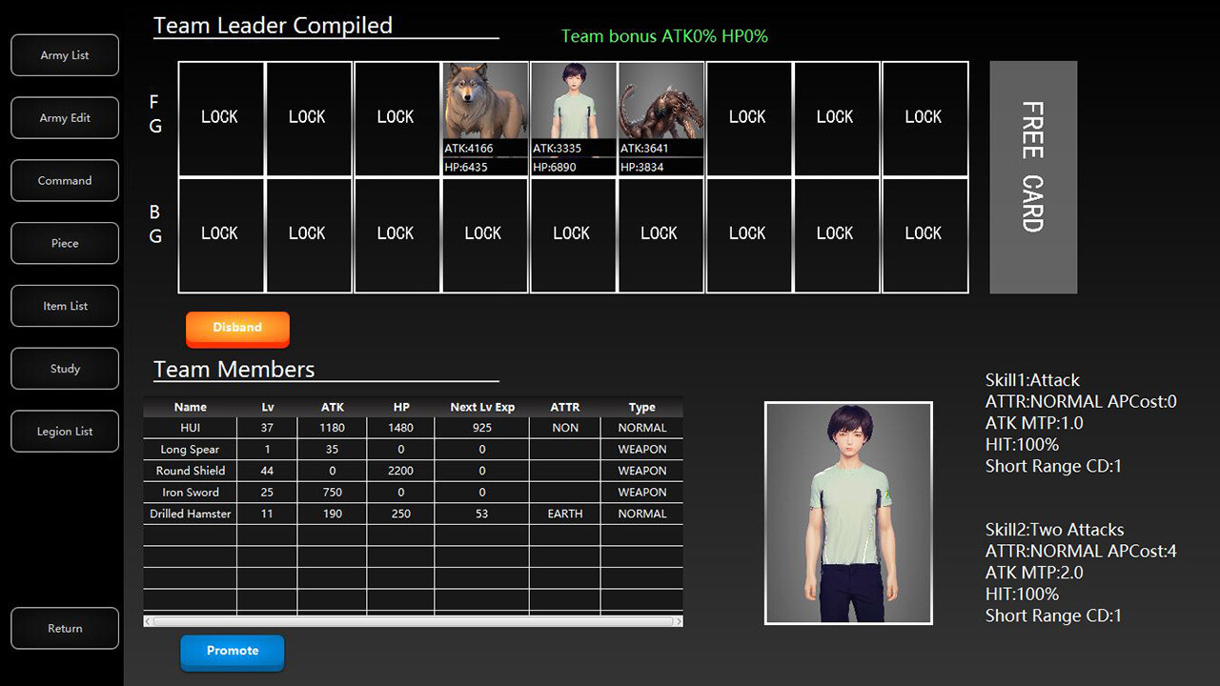
Task: Open the Item List menu
Action: 65,306
